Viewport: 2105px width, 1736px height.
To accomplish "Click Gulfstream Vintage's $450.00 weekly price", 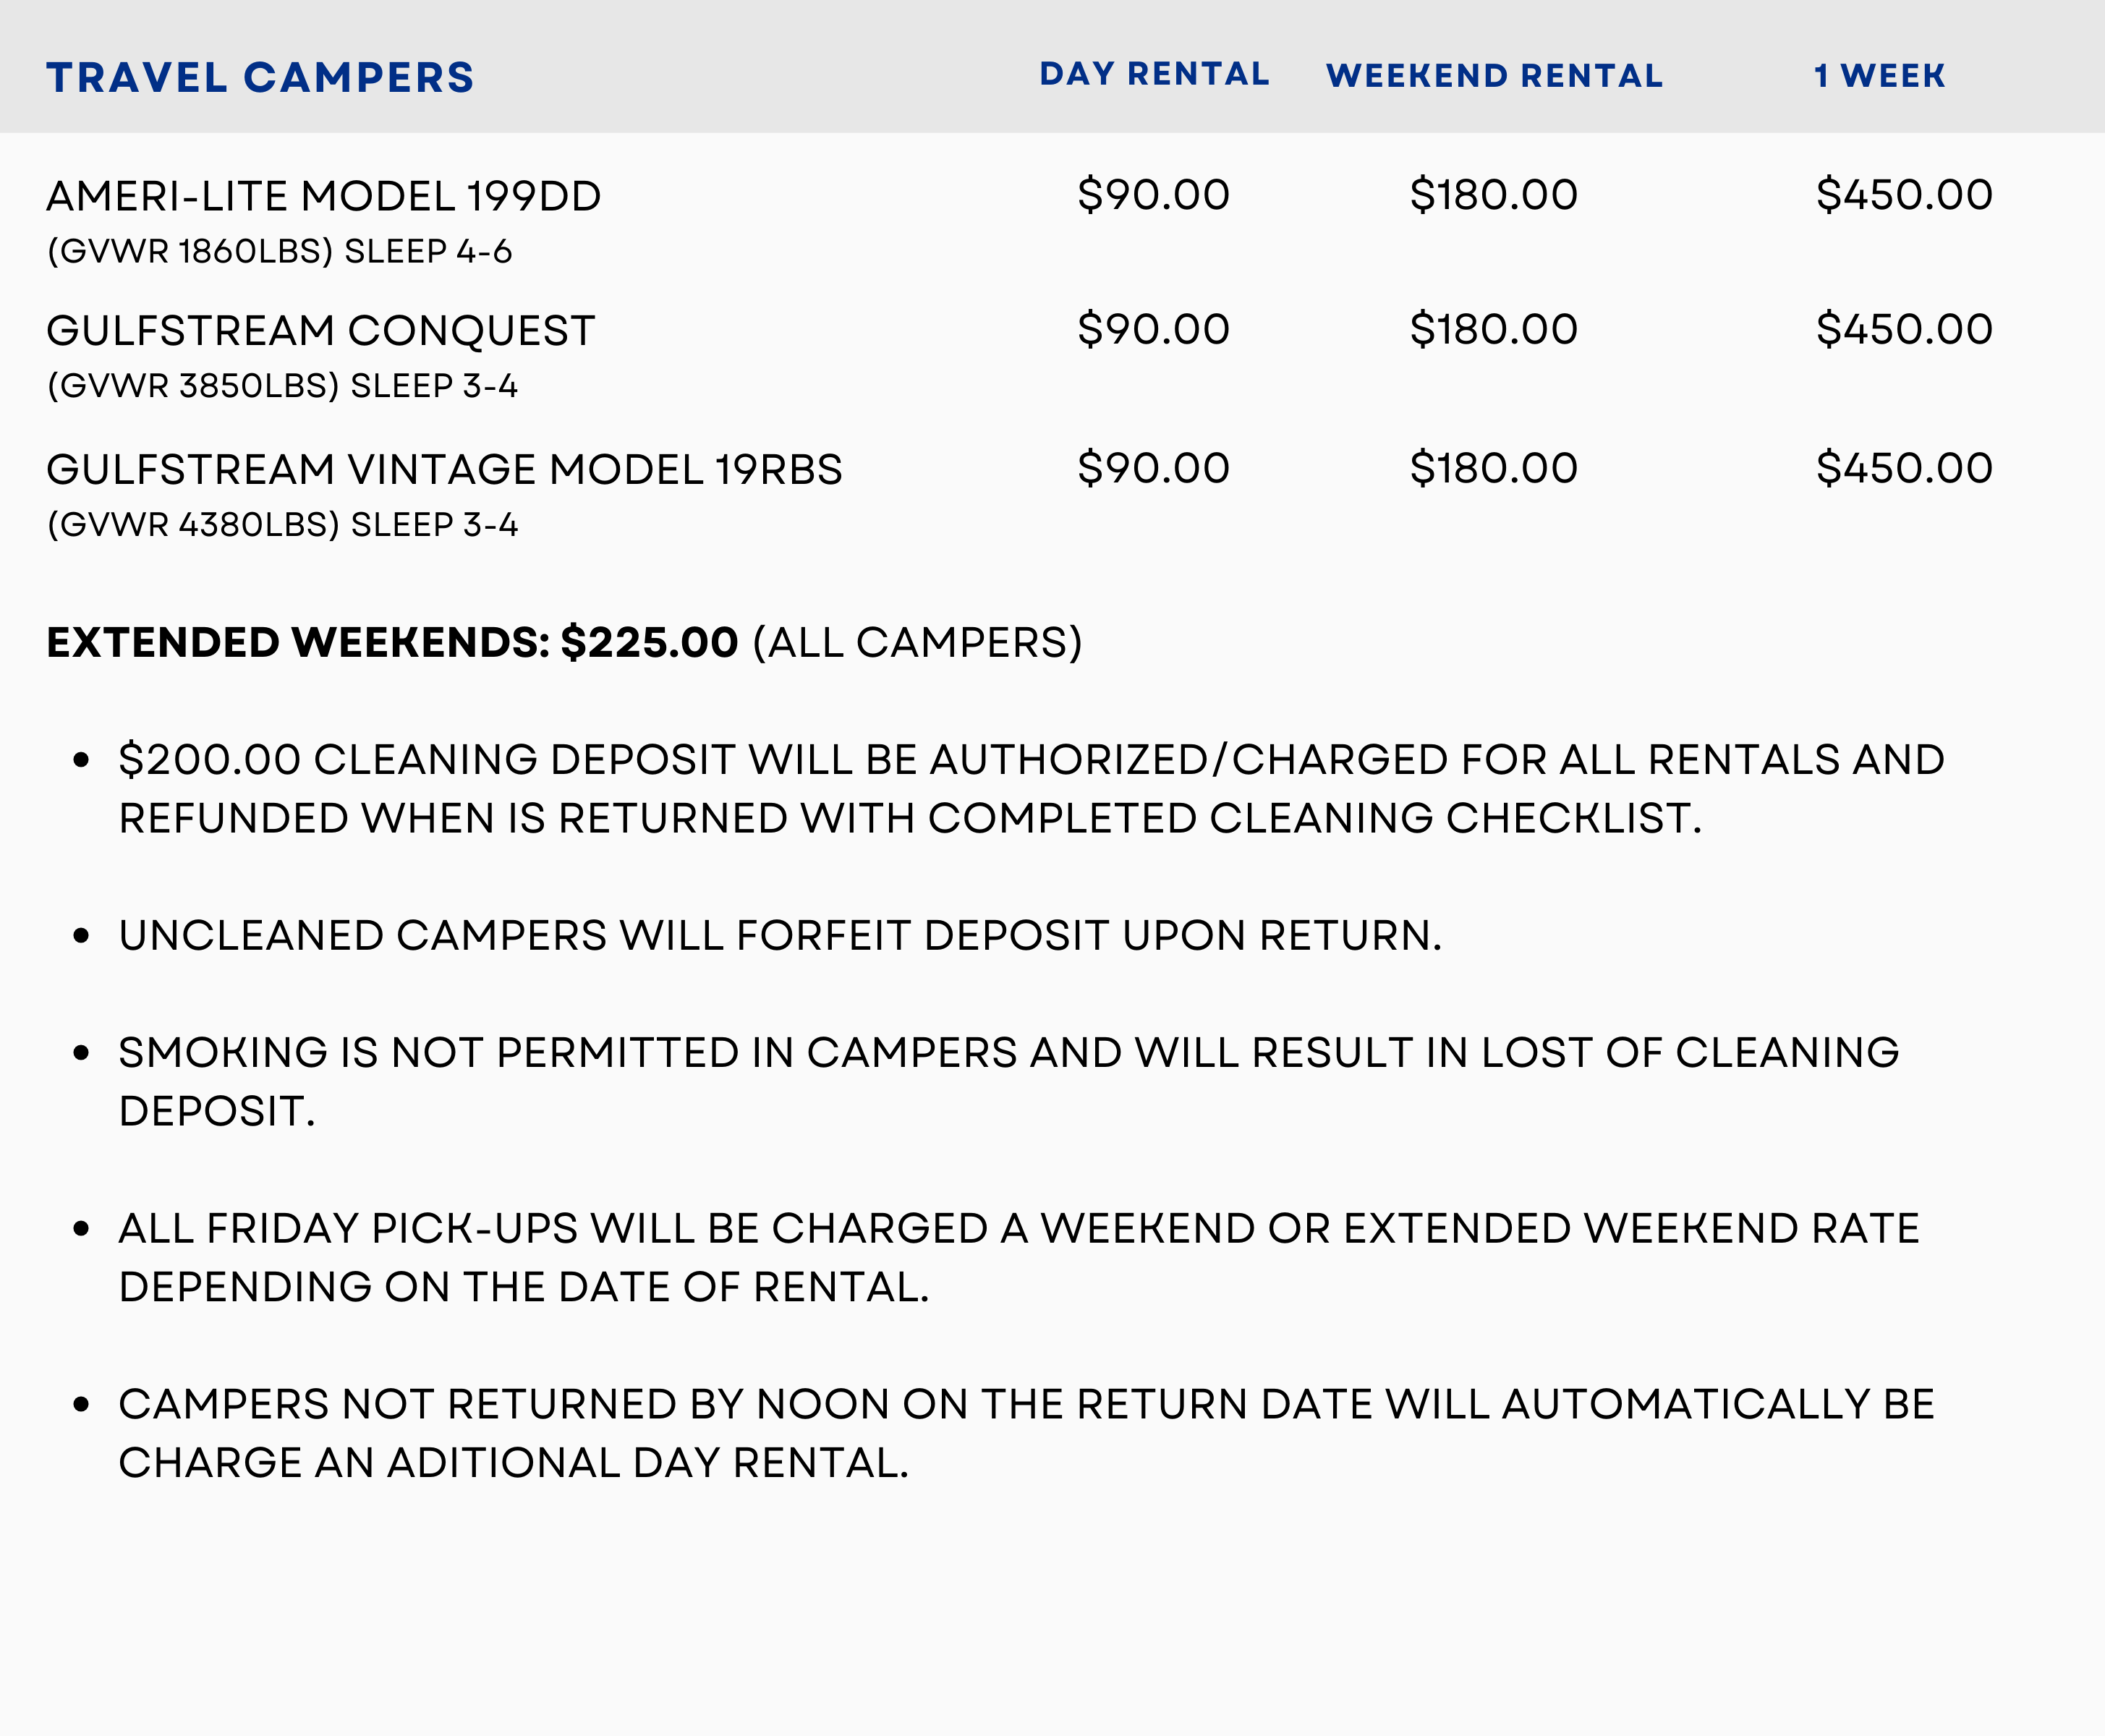I will pyautogui.click(x=1904, y=469).
